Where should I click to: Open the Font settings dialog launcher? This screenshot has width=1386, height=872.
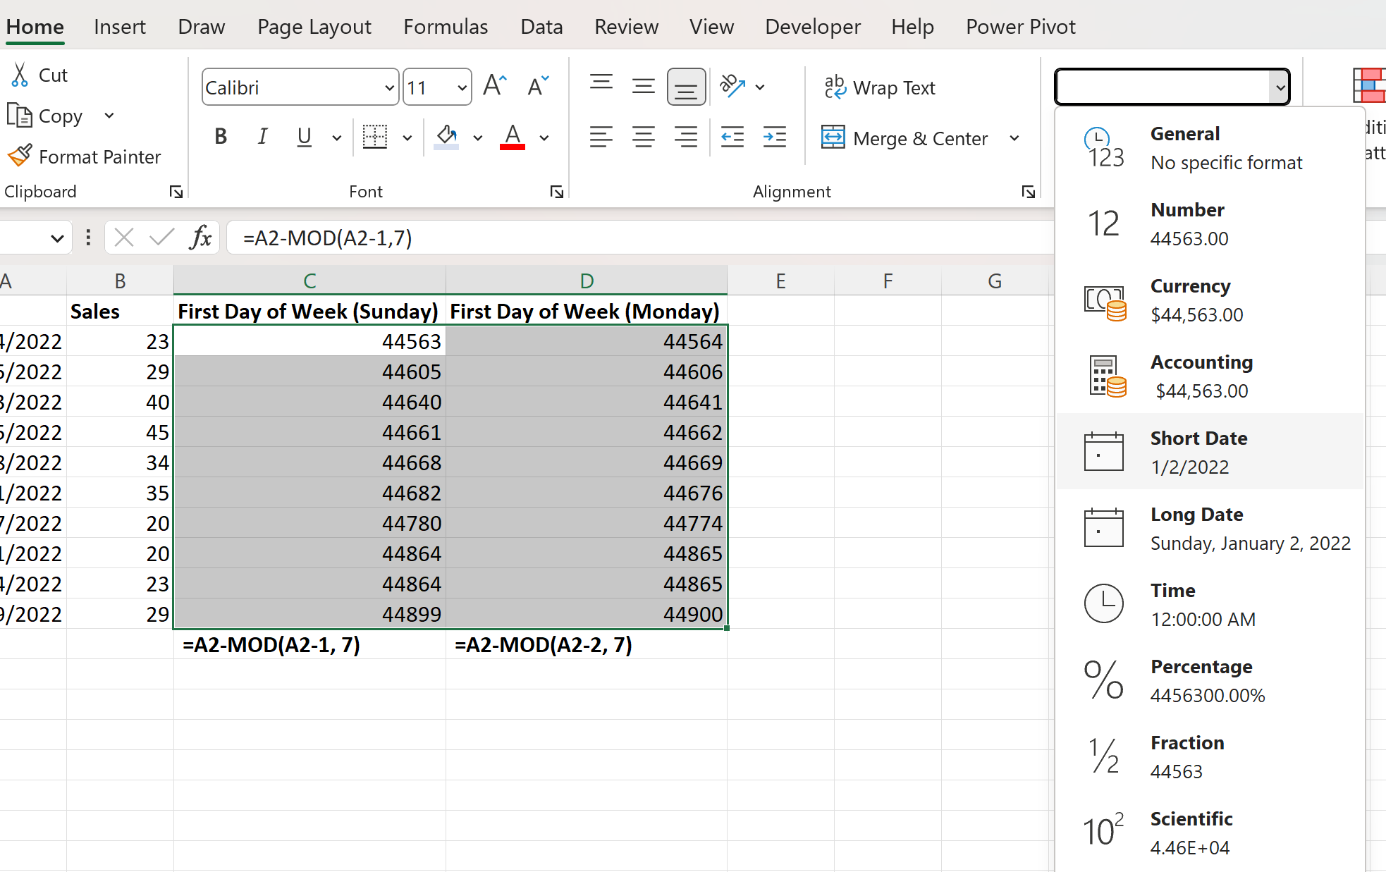556,191
